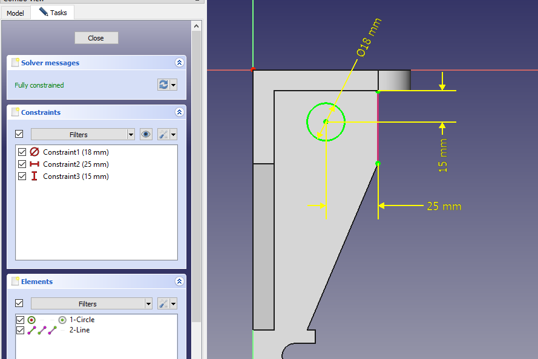Click the horizontal distance icon of Constraint2

click(x=34, y=164)
